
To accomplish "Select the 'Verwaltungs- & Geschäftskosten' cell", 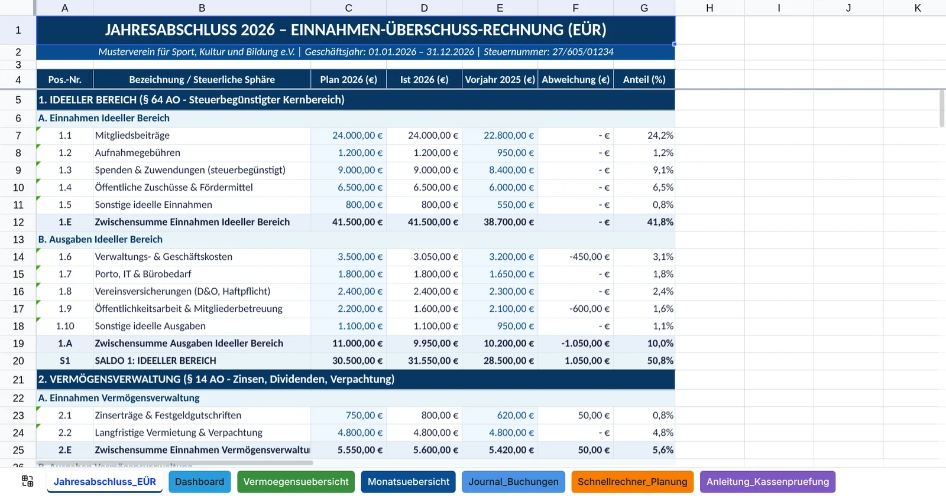I will pos(202,257).
